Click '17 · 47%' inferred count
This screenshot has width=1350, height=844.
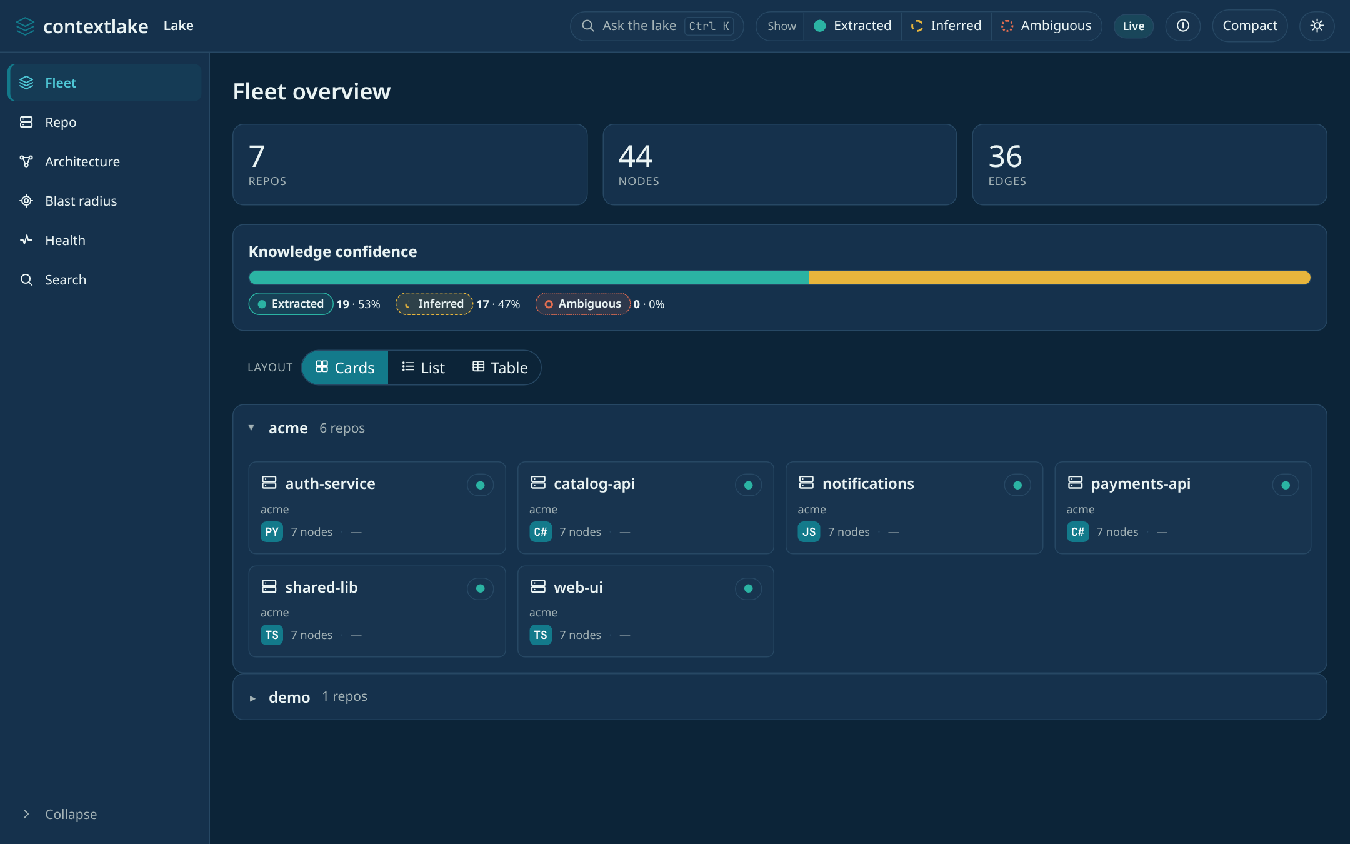point(498,304)
